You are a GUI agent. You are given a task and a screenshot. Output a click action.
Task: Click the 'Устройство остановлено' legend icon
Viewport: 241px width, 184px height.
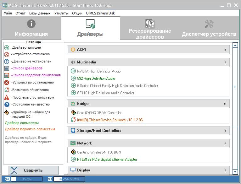7,83
